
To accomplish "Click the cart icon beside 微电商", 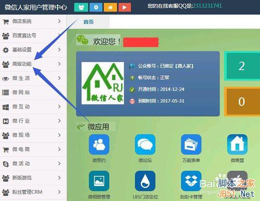I will (6, 150).
